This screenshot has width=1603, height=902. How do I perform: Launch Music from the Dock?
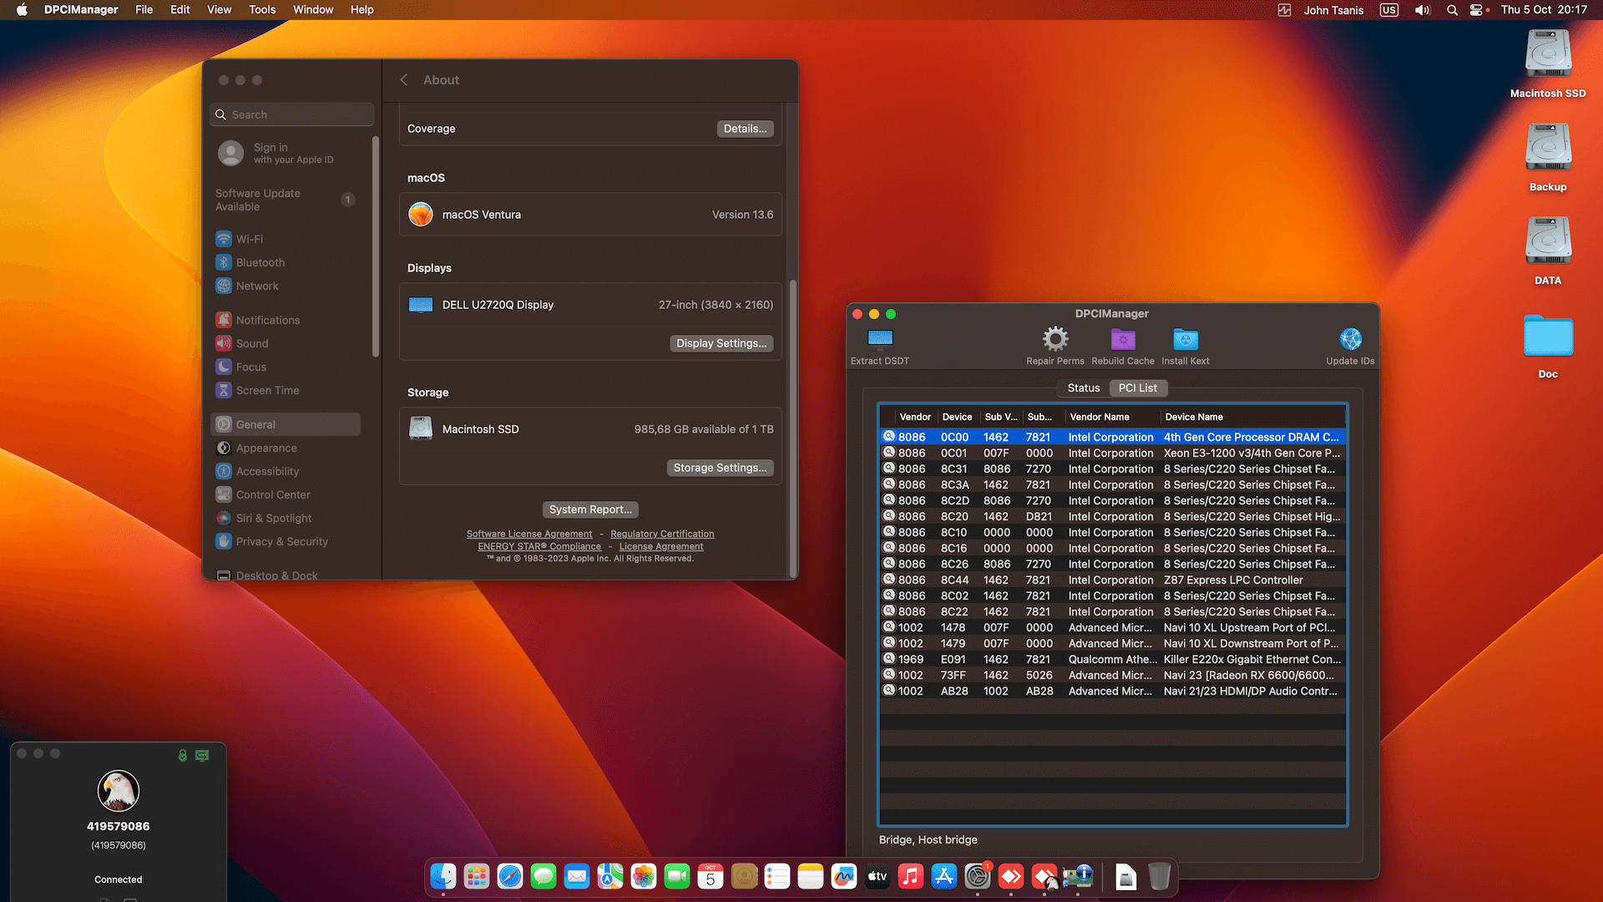[910, 876]
